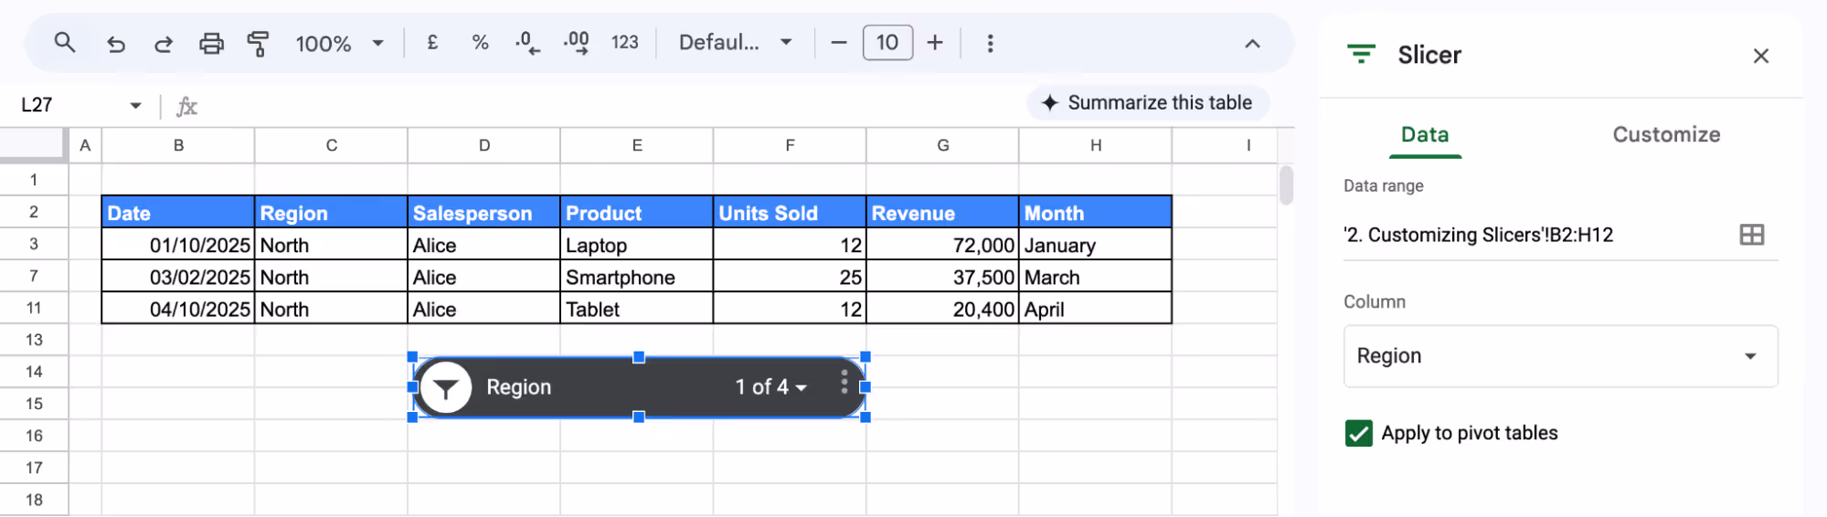This screenshot has width=1827, height=517.
Task: Toggle Apply to pivot tables checkbox
Action: click(1359, 433)
